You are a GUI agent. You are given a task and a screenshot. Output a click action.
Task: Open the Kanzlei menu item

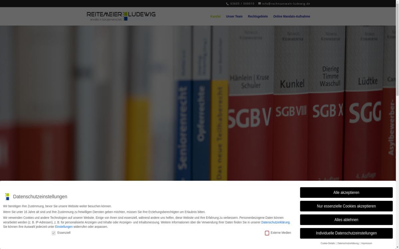tap(215, 17)
